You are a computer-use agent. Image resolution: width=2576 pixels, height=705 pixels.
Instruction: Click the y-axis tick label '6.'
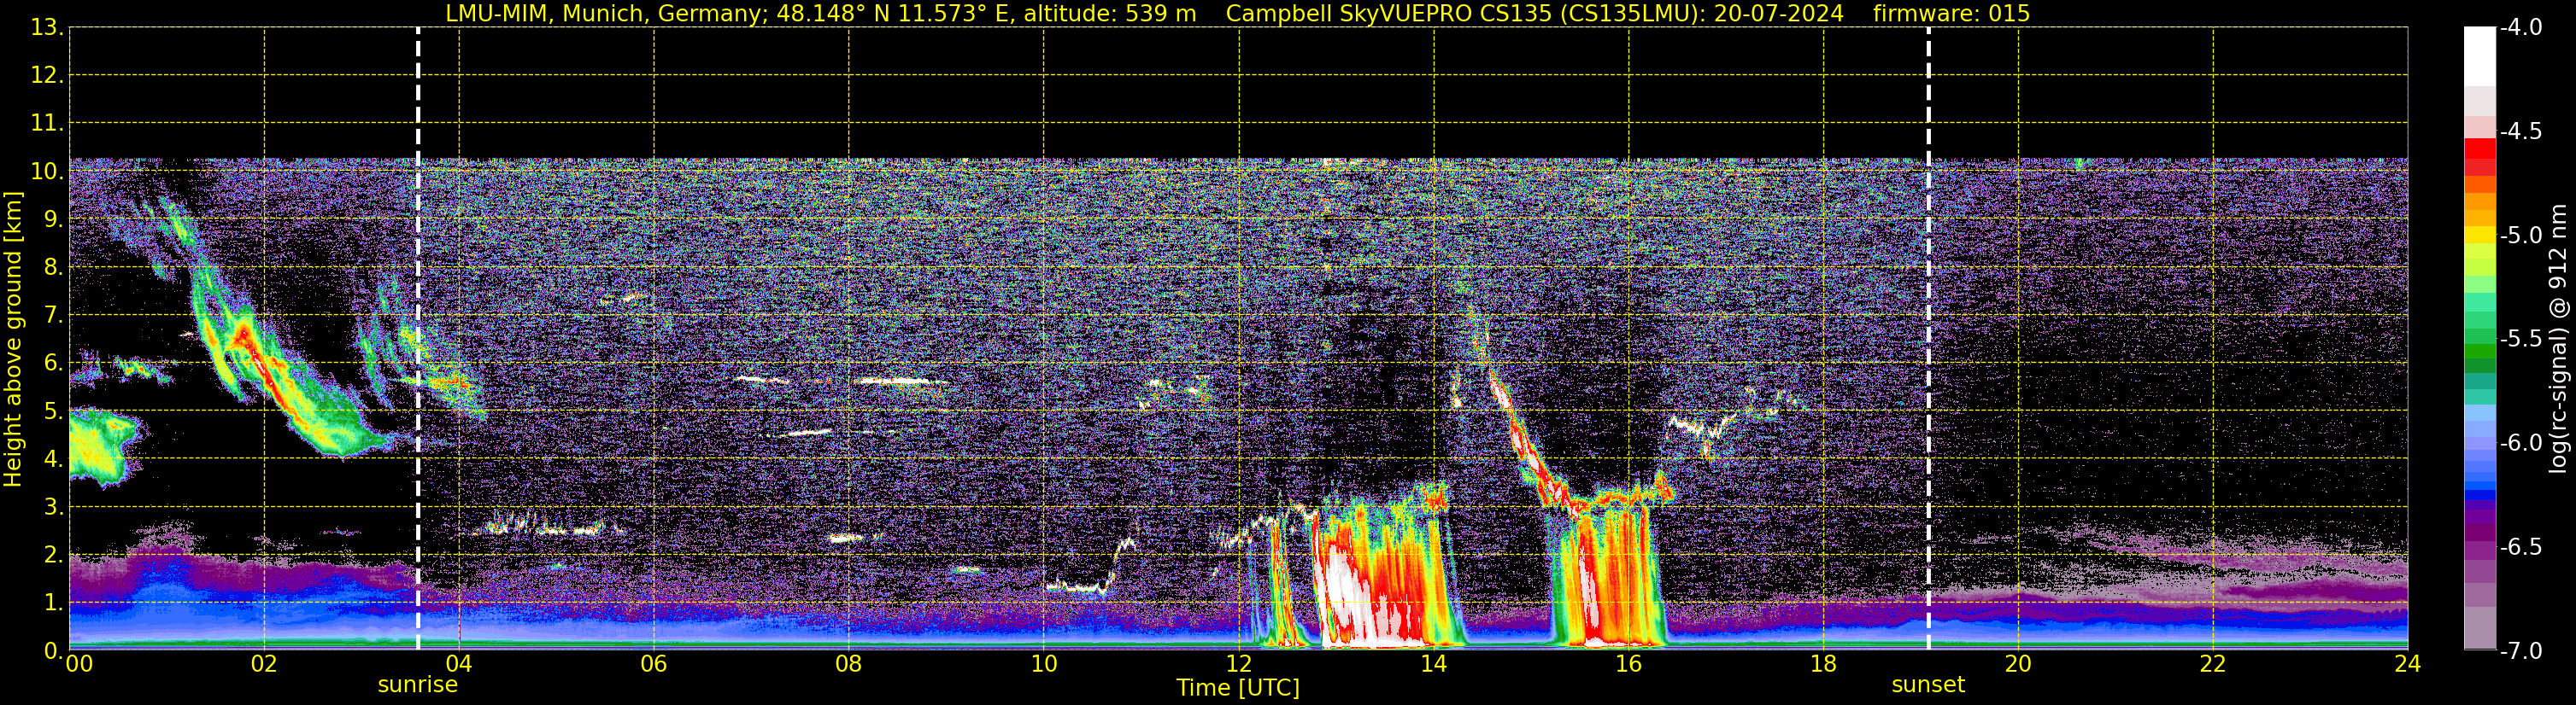click(x=54, y=364)
